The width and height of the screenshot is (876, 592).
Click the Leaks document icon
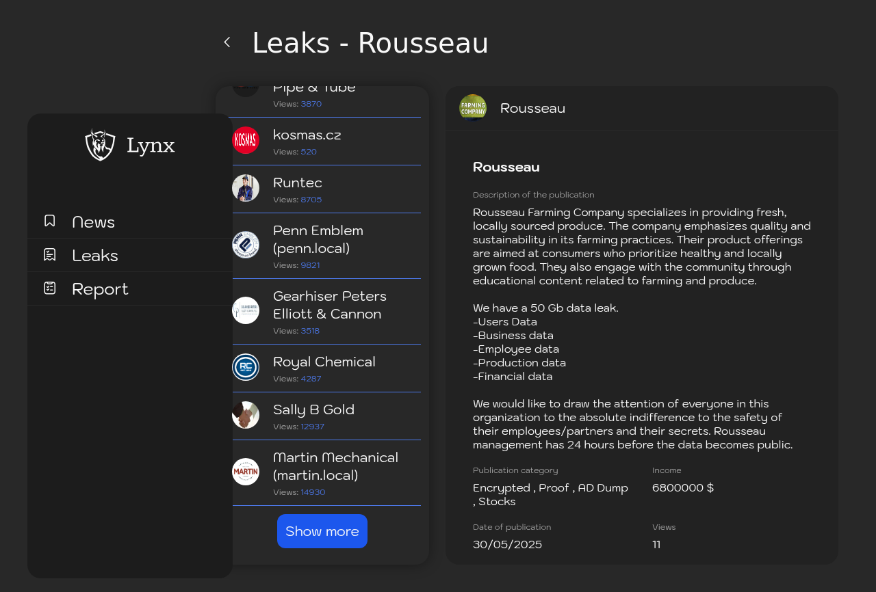tap(49, 254)
